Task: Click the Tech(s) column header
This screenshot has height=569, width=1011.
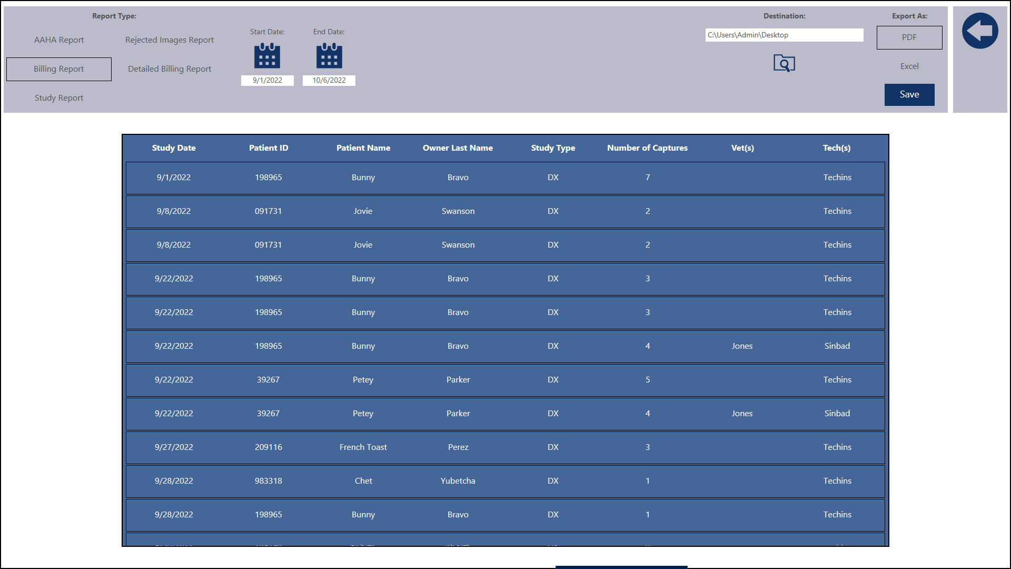Action: tap(837, 148)
